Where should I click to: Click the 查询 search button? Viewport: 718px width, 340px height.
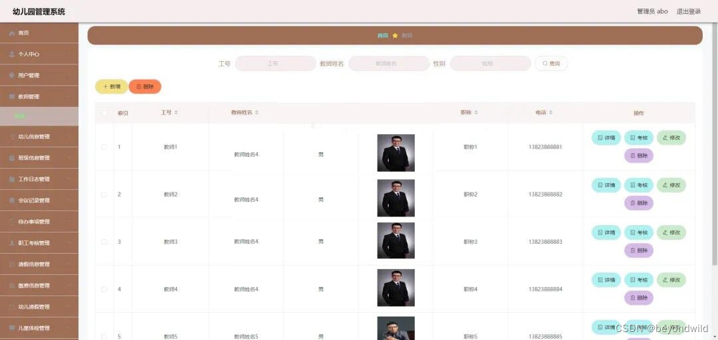[x=551, y=64]
